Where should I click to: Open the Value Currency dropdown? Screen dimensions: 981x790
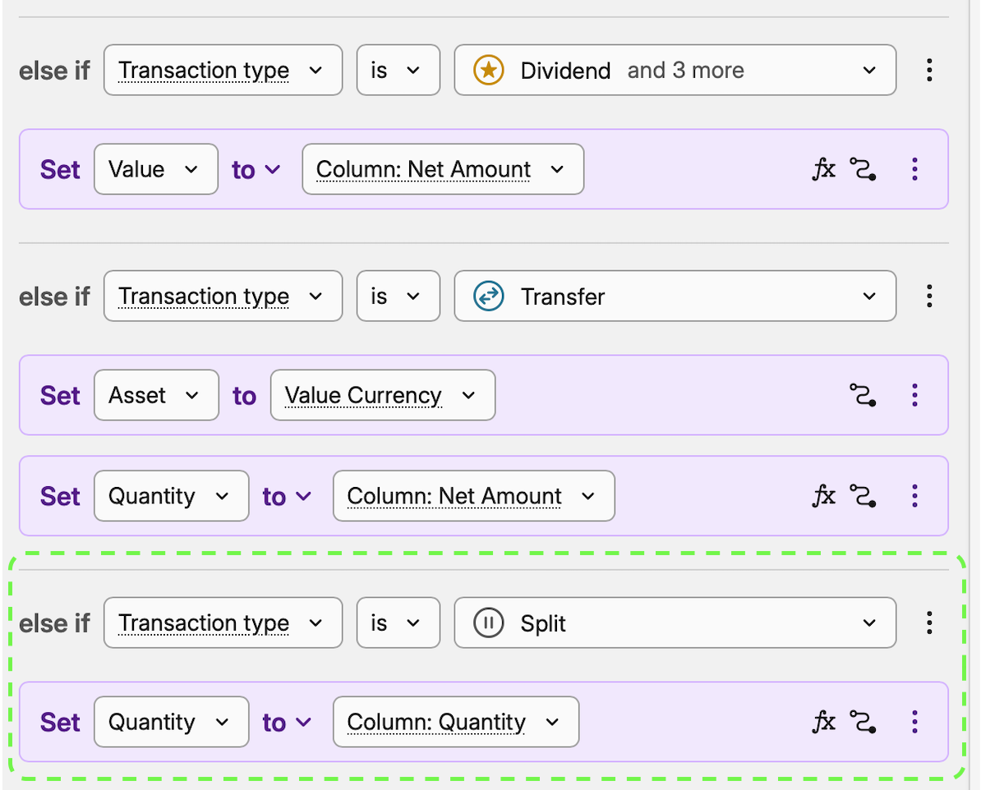point(382,395)
